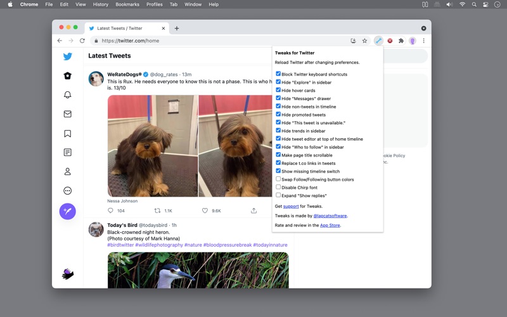Open Bookmarks icon in sidebar

click(68, 133)
